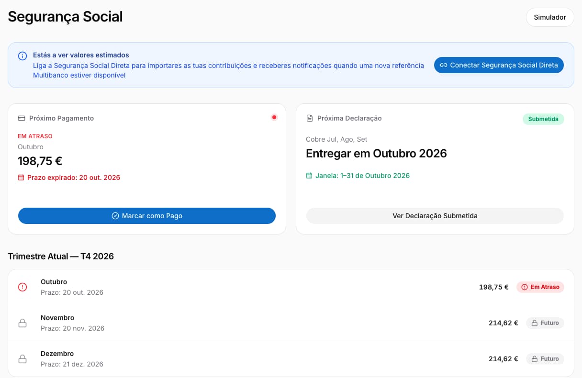The image size is (582, 378).
Task: Click Marcar como Pago button
Action: (x=147, y=216)
